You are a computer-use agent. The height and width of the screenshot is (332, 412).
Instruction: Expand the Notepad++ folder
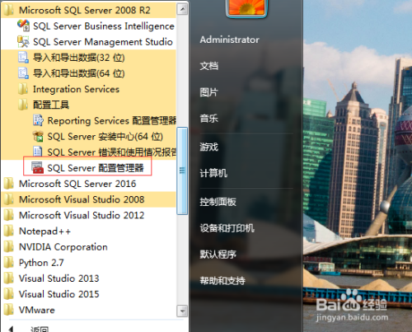pyautogui.click(x=88, y=231)
